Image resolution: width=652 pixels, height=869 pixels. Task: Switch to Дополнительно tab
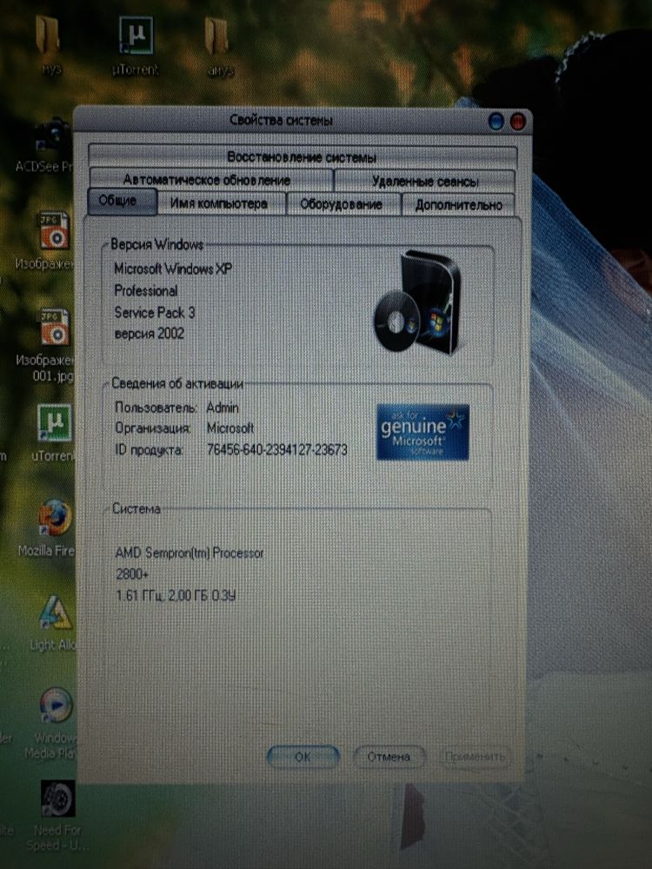458,205
